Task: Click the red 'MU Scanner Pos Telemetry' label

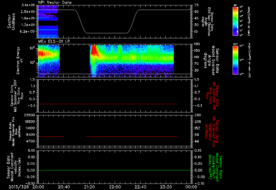Action: [x=212, y=131]
